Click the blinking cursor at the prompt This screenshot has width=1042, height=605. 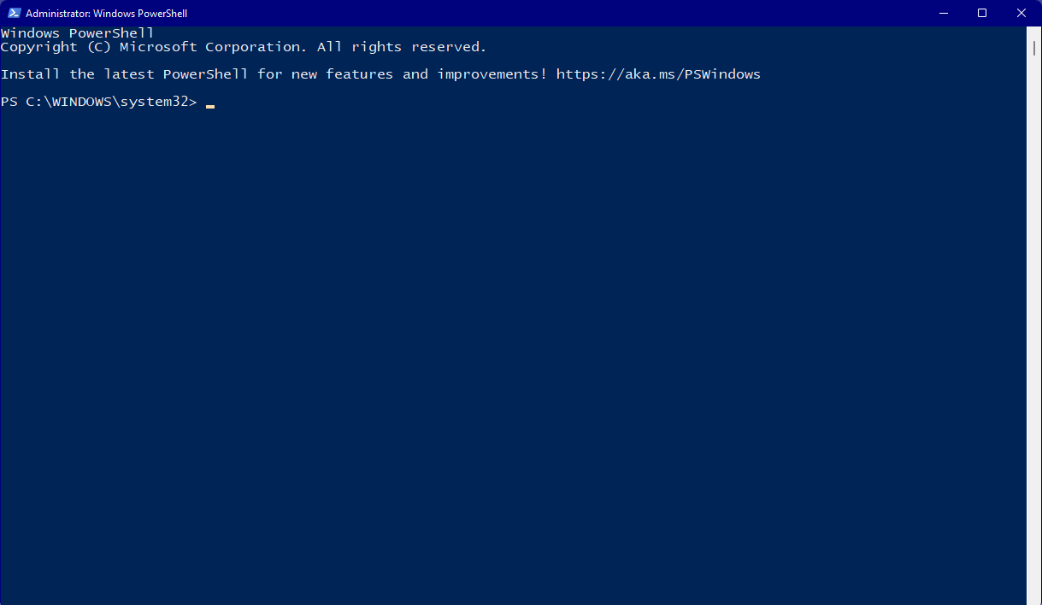[209, 107]
